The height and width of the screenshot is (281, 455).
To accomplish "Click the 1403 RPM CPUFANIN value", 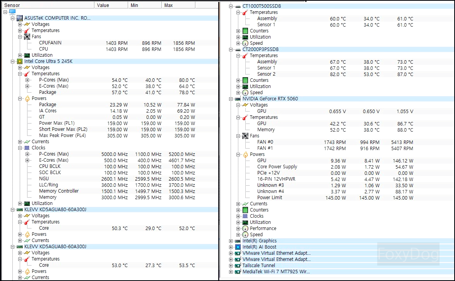I will [117, 43].
